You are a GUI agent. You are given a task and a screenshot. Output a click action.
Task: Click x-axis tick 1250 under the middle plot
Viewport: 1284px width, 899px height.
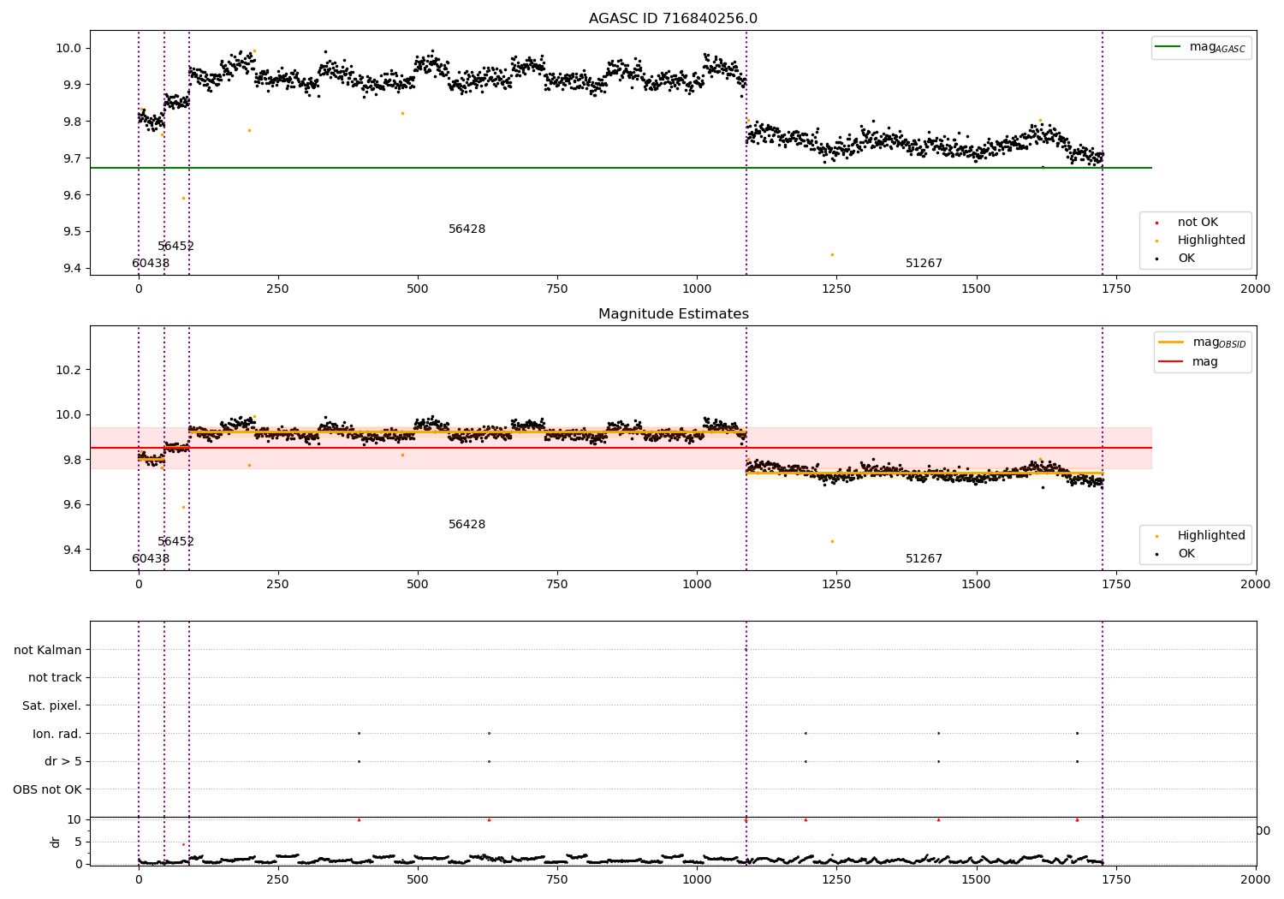click(x=836, y=585)
